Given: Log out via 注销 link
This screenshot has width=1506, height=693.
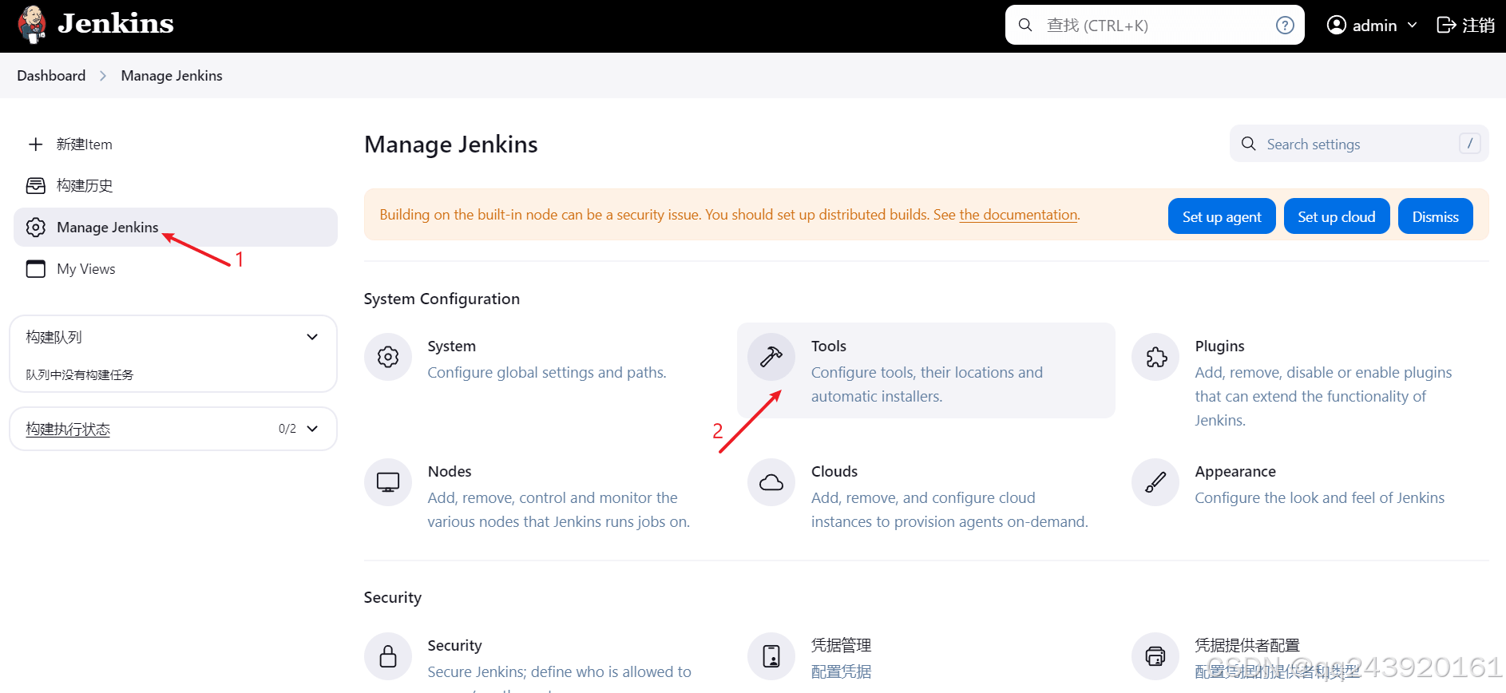Looking at the screenshot, I should click(1465, 25).
